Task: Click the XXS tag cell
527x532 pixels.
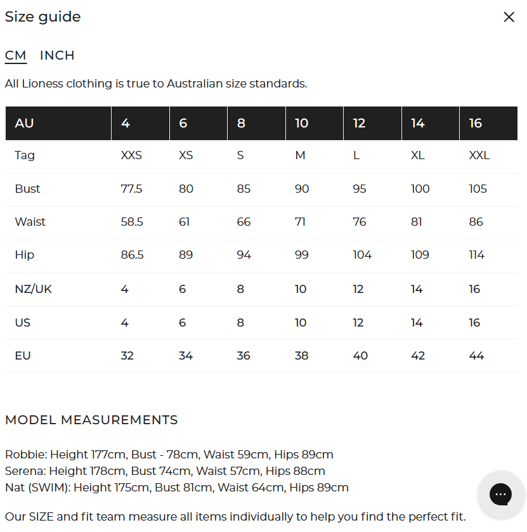Action: [131, 155]
